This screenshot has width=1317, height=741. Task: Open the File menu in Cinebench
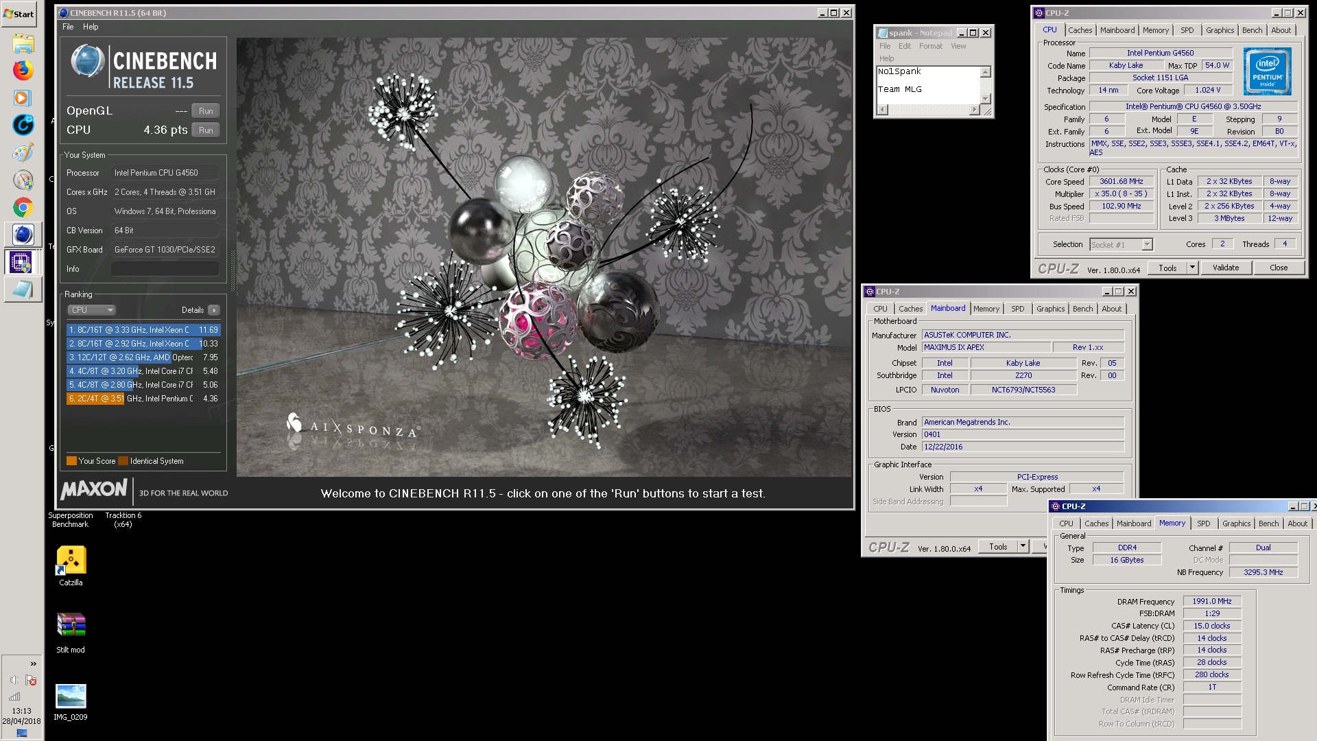[x=68, y=27]
